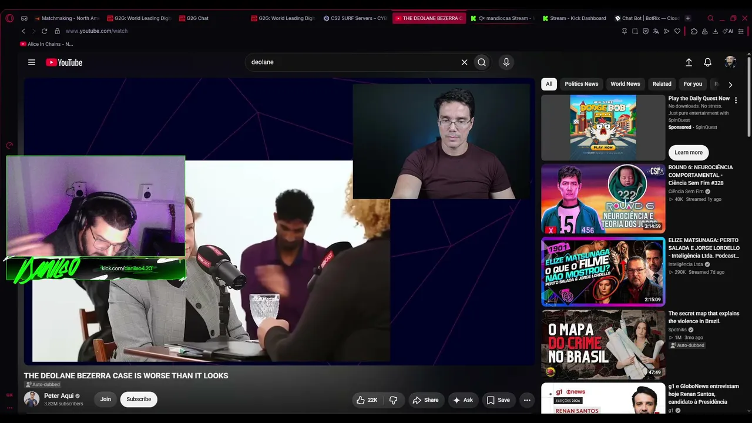The height and width of the screenshot is (423, 752).
Task: Switch to the mandiocaa Stream tab
Action: [x=503, y=18]
